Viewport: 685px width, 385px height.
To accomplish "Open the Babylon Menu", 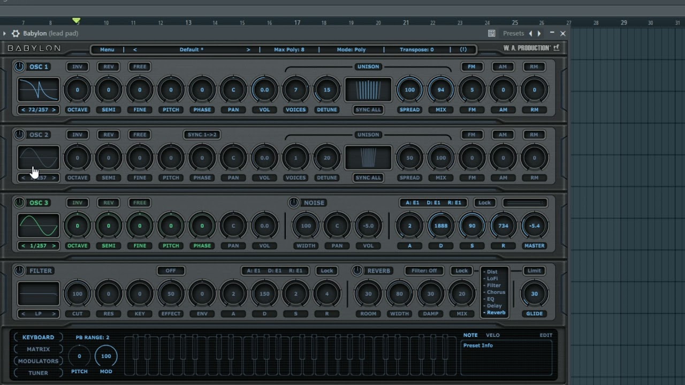I will coord(107,49).
